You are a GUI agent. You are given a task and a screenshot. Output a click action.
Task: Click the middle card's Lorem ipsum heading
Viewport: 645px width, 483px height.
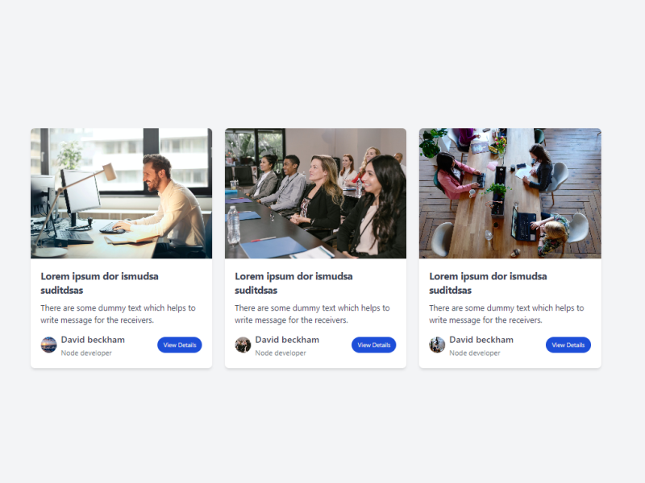[293, 283]
